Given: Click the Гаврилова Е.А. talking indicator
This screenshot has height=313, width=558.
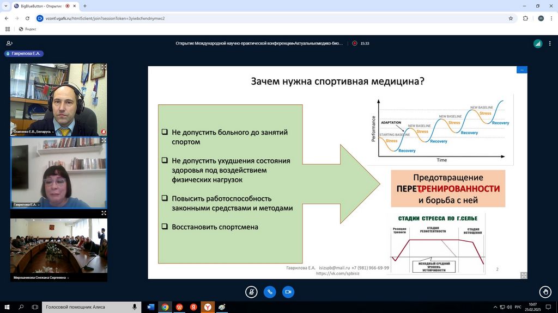Looking at the screenshot, I should [24, 54].
